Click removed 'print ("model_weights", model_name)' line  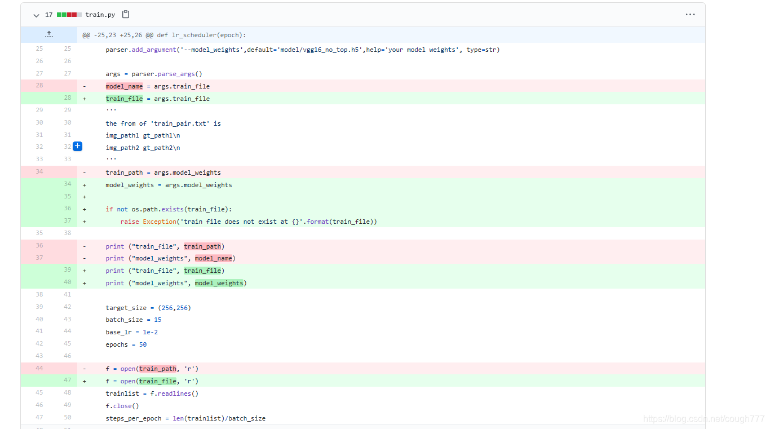point(170,258)
